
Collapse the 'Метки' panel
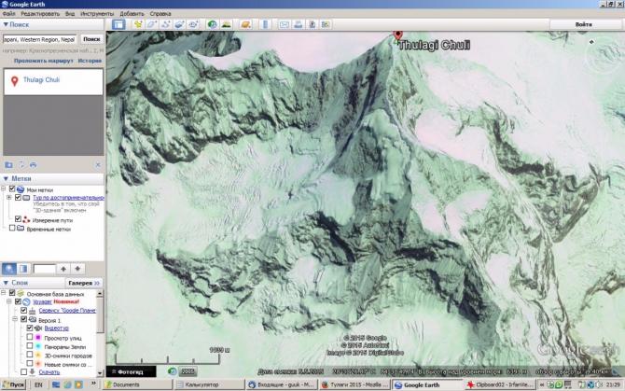[5, 177]
